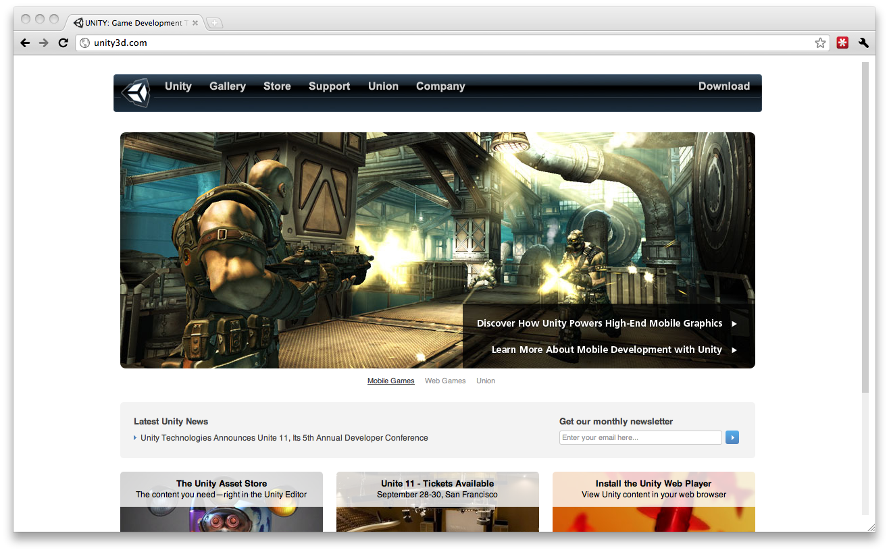Click the Unity cube logo in the navigation bar
Image resolution: width=889 pixels, height=552 pixels.
point(135,93)
